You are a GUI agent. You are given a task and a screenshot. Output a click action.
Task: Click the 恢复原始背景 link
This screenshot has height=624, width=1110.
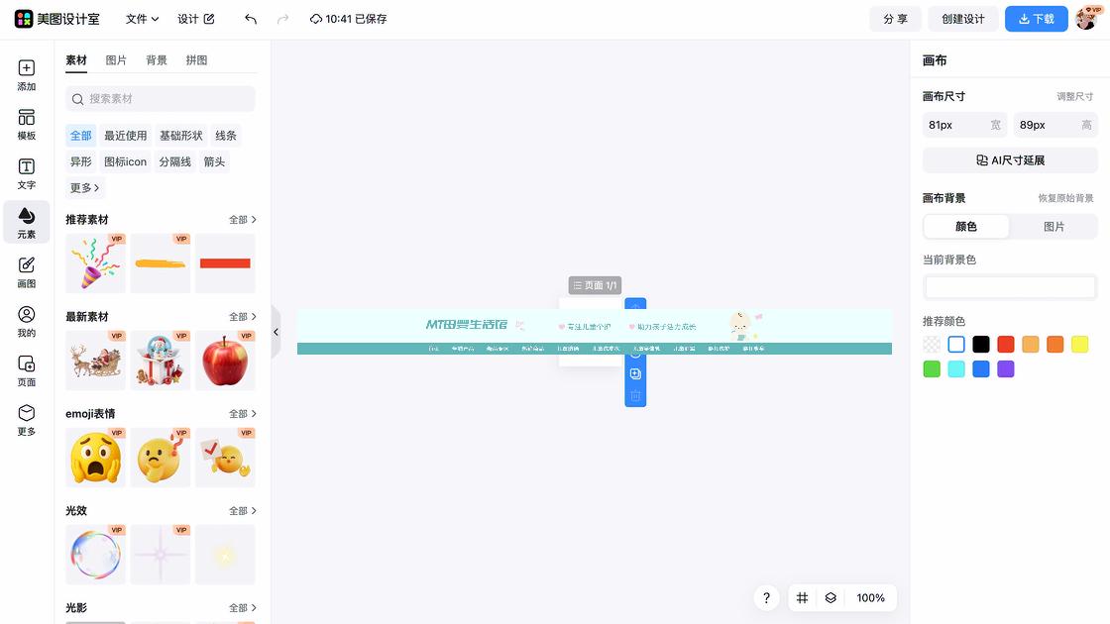click(x=1065, y=198)
